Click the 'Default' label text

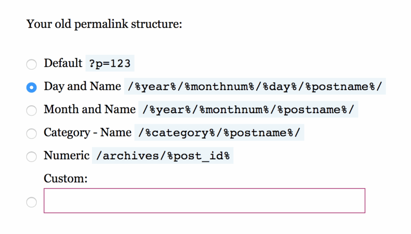point(63,63)
